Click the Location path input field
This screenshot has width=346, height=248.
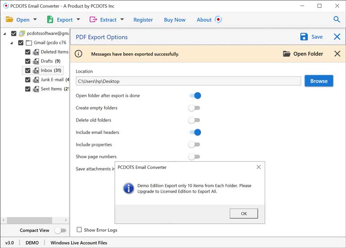(188, 81)
